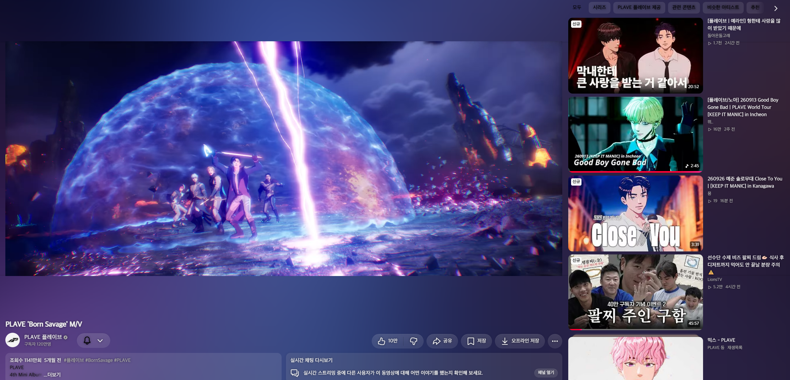Click the #BornSavage hashtag
The height and width of the screenshot is (380, 790).
(99, 360)
